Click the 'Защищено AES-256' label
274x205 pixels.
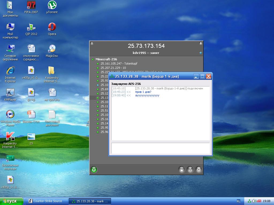126,84
